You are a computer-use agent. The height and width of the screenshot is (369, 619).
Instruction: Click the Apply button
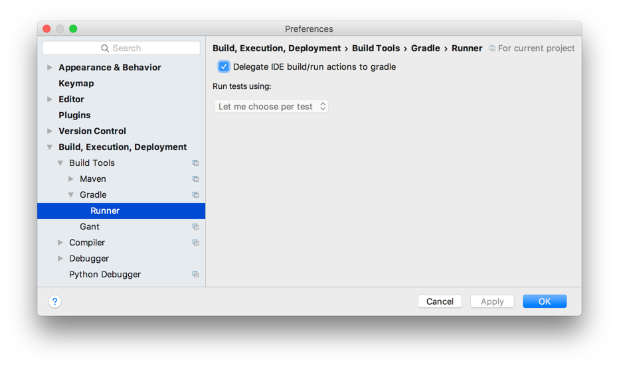tap(492, 301)
